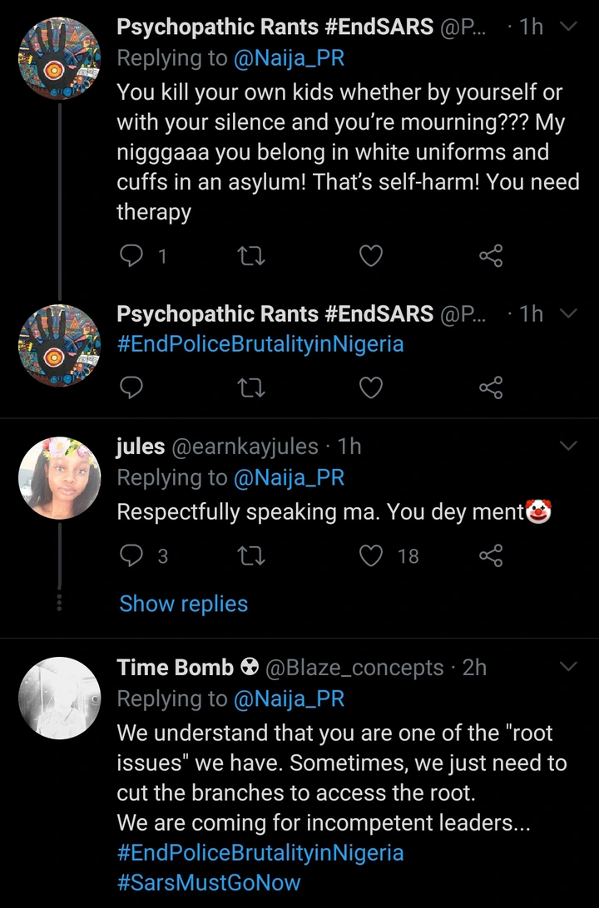Viewport: 599px width, 908px height.
Task: Like the second Psychopathic Rants tweet
Action: point(370,387)
